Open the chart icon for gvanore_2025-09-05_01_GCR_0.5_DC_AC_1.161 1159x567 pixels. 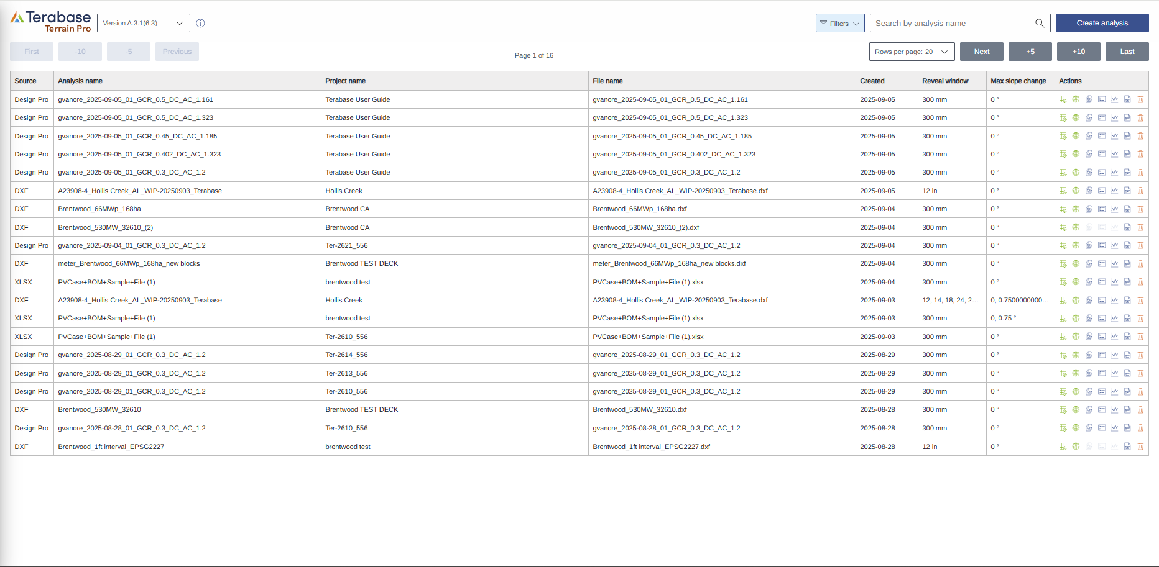pos(1114,99)
